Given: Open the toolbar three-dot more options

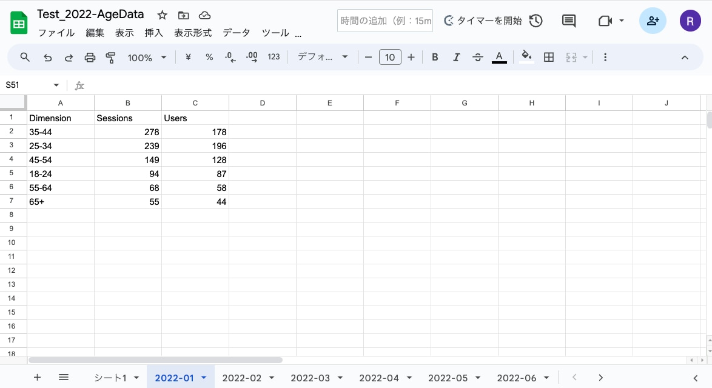Looking at the screenshot, I should (605, 57).
